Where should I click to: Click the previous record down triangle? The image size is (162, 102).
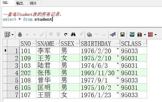97,34
